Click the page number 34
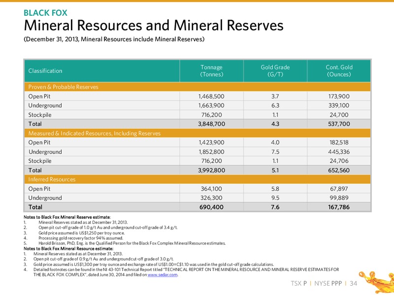Viewport: 394px width, 295px height. [353, 284]
